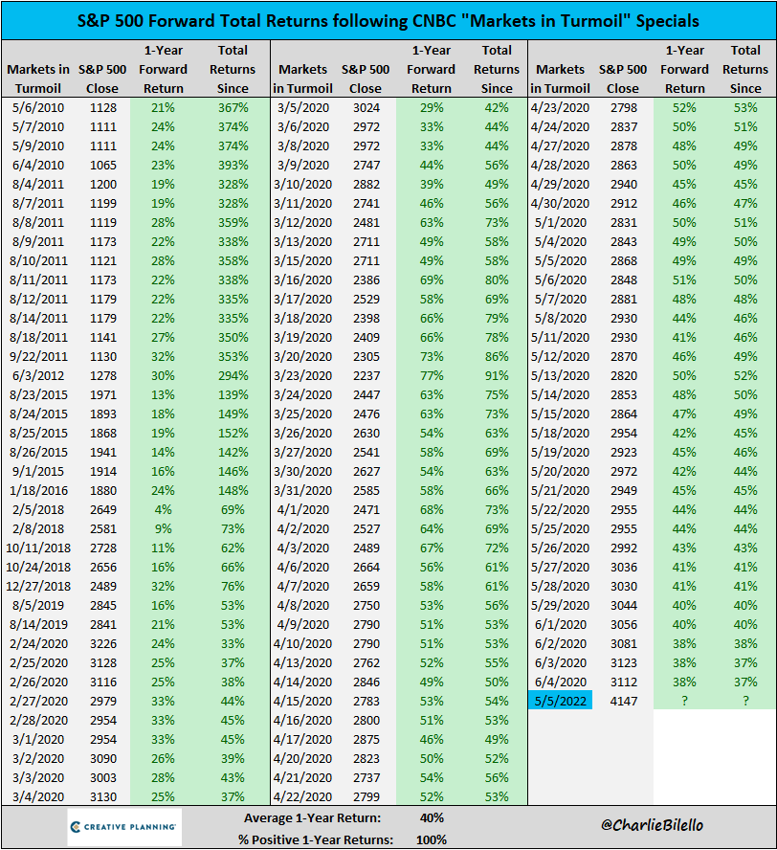Select the 3/12/2020 date cell
Screen dimensions: 777x850
(x=303, y=223)
